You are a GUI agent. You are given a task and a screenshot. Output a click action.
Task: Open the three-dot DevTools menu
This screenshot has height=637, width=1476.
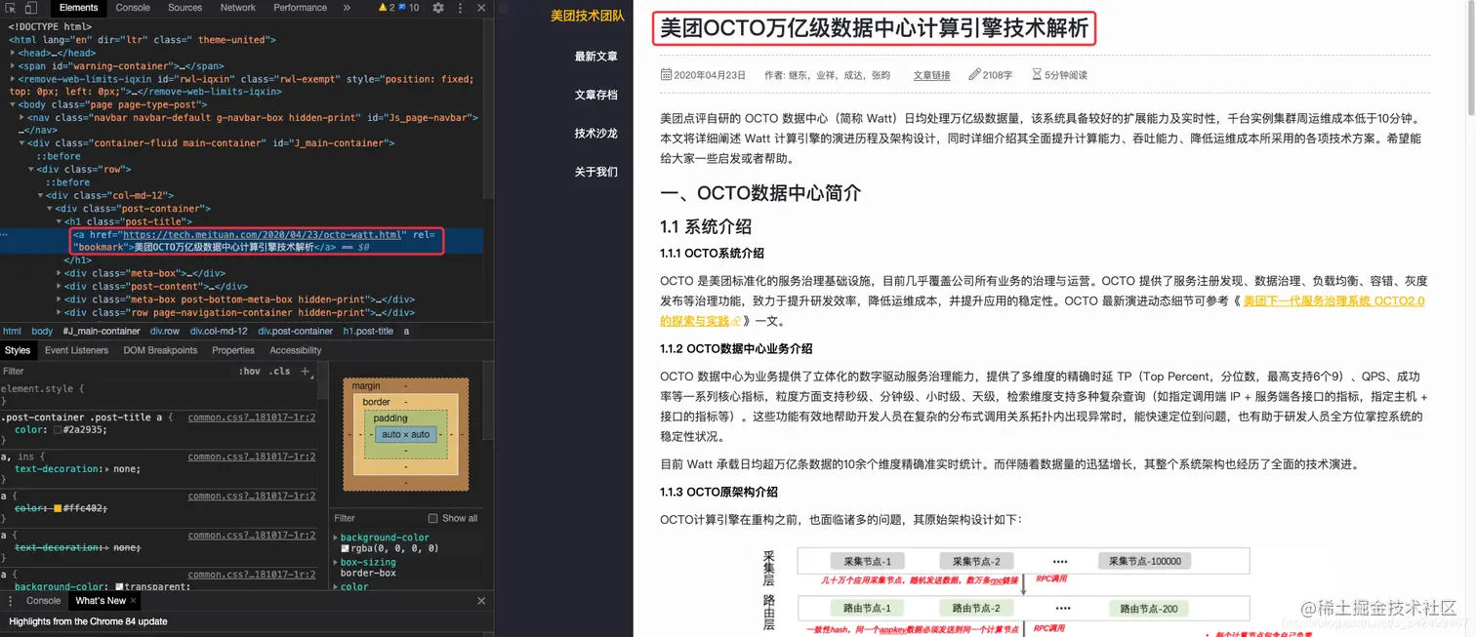458,8
